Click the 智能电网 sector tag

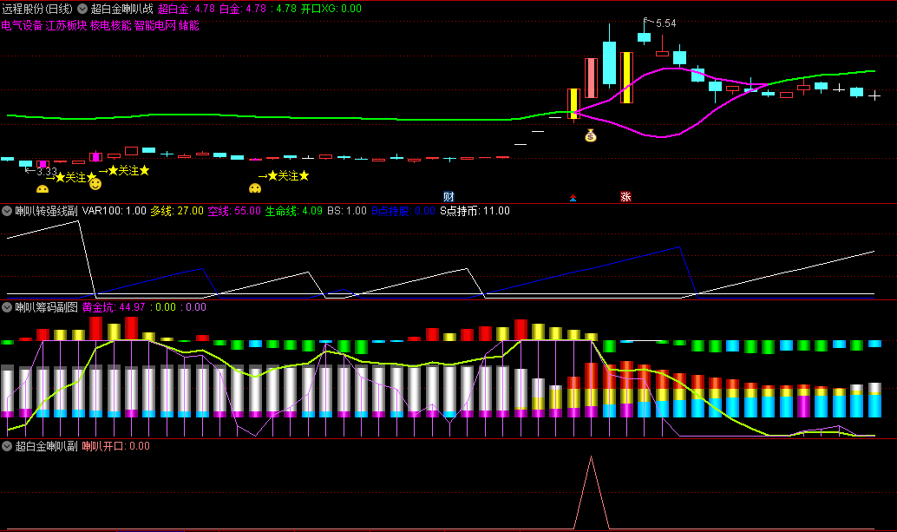click(155, 26)
